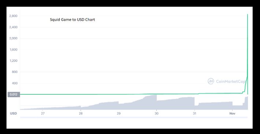260x134 pixels.
Task: Click the time range slider bar below dates
Action: coord(134,117)
